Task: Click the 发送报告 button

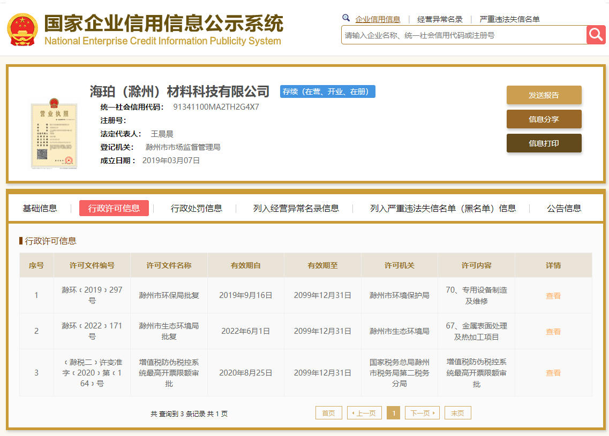Action: [544, 95]
